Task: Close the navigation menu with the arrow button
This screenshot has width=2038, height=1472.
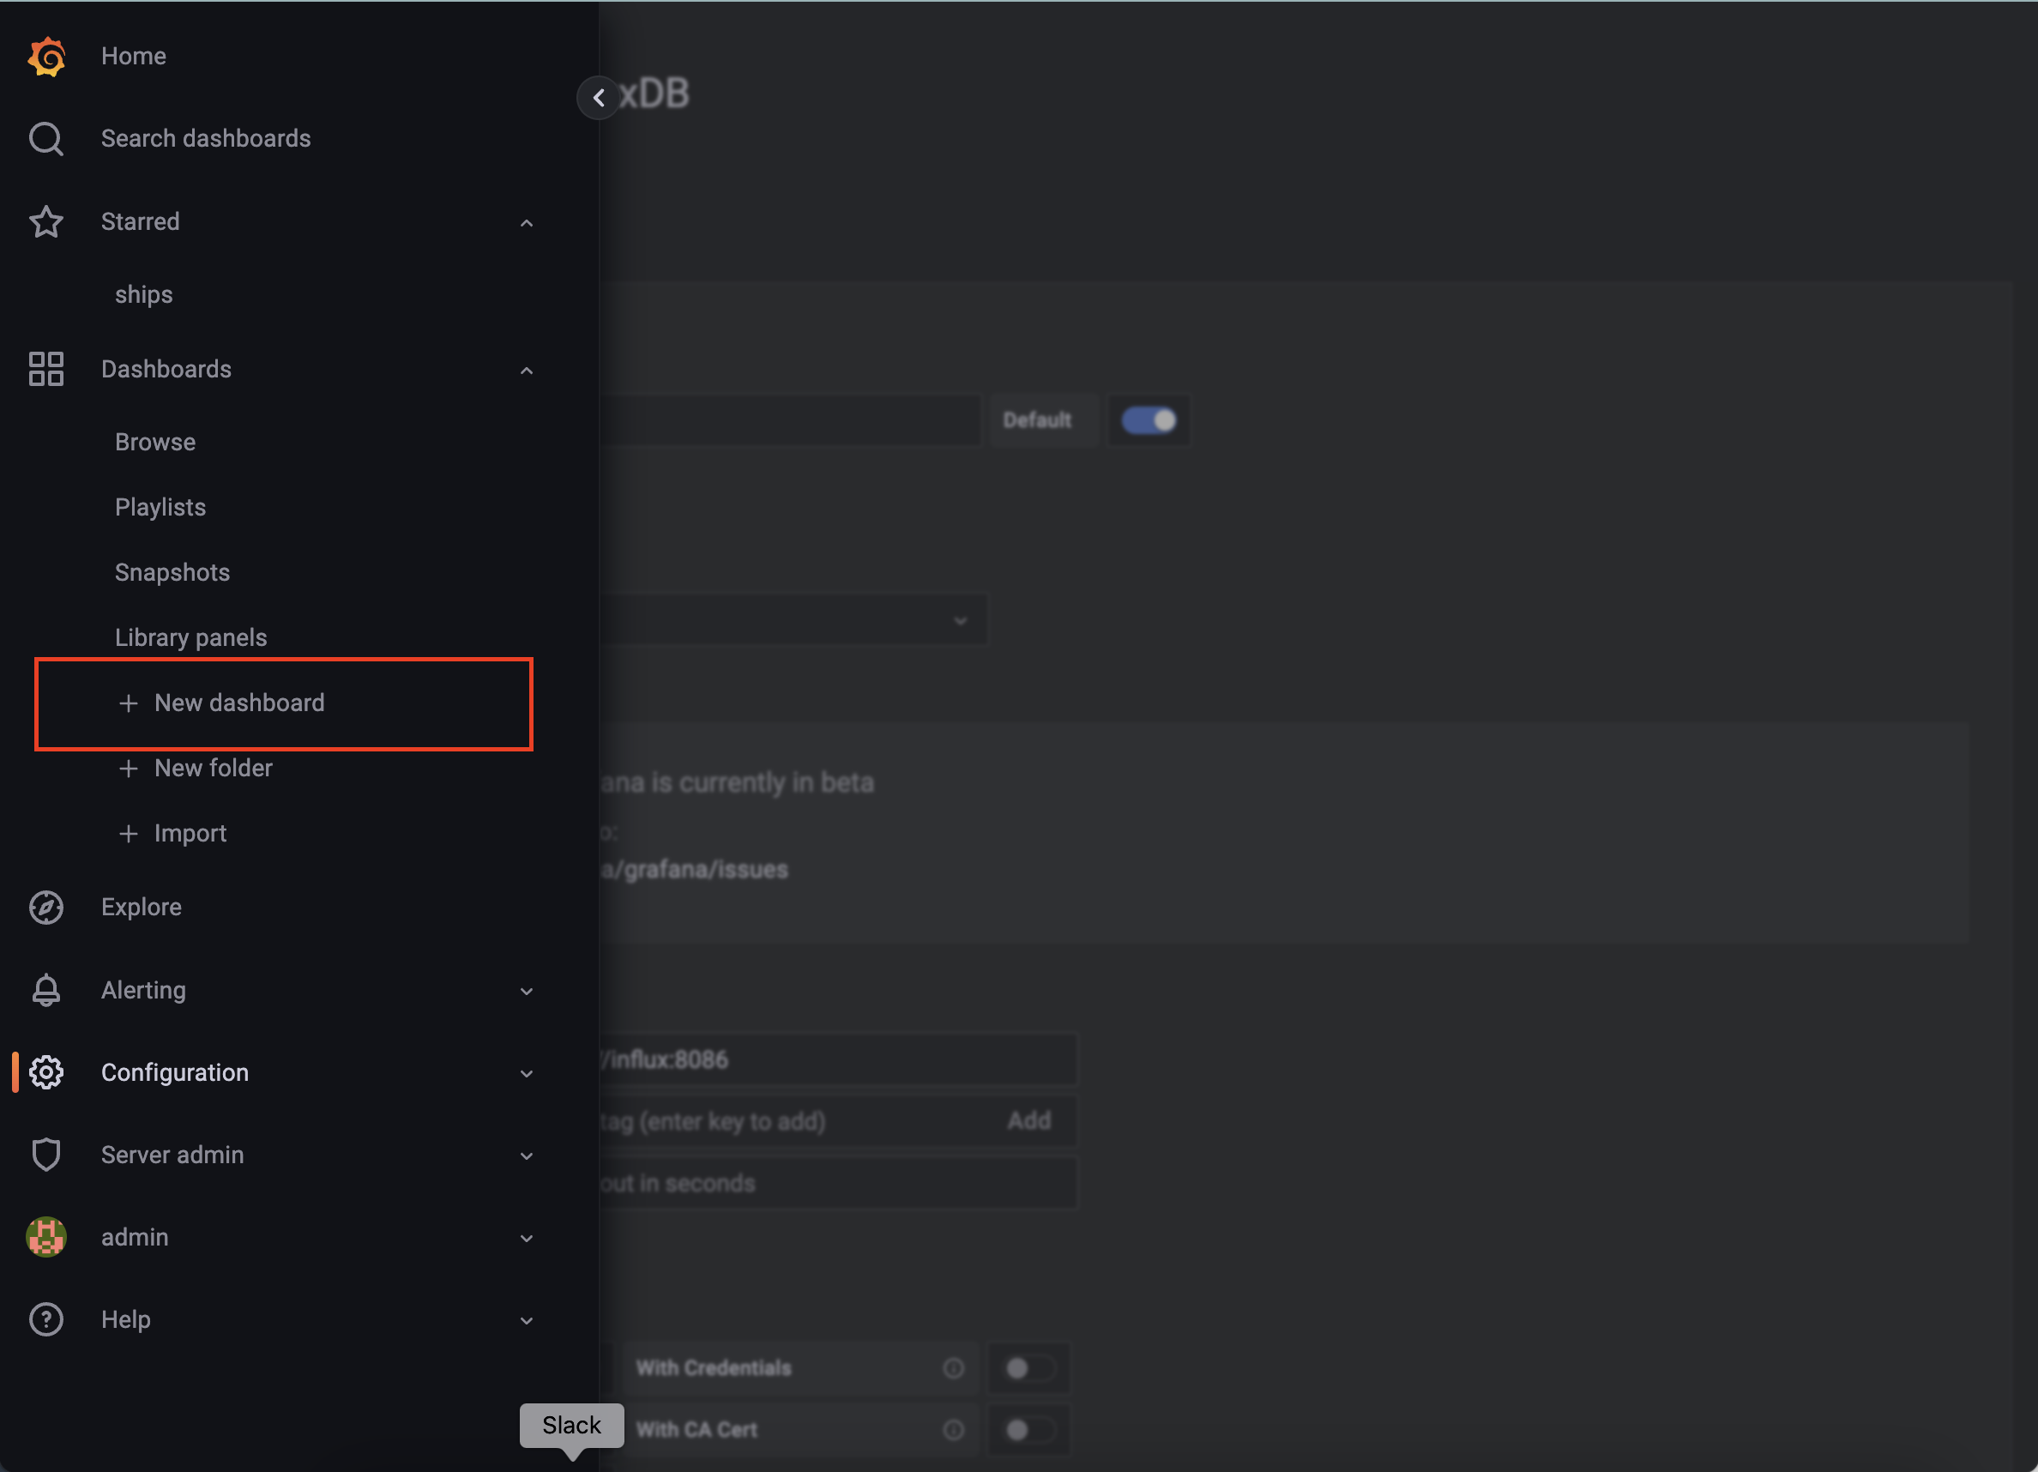Action: click(599, 98)
